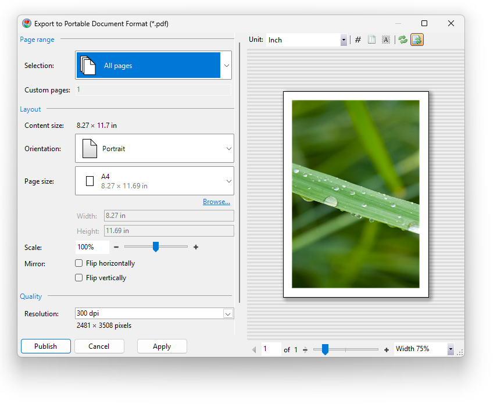Open the Resolution 300 dpi dropdown
This screenshot has height=404, width=497.
pyautogui.click(x=228, y=314)
